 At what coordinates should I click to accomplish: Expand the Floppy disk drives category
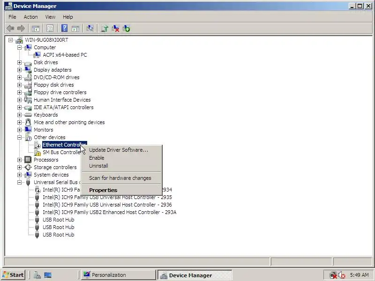[x=19, y=85]
